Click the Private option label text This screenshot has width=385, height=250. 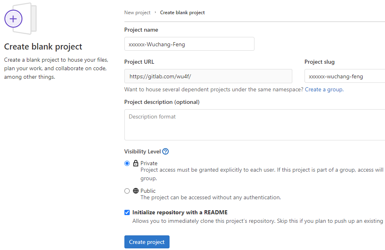(x=149, y=163)
